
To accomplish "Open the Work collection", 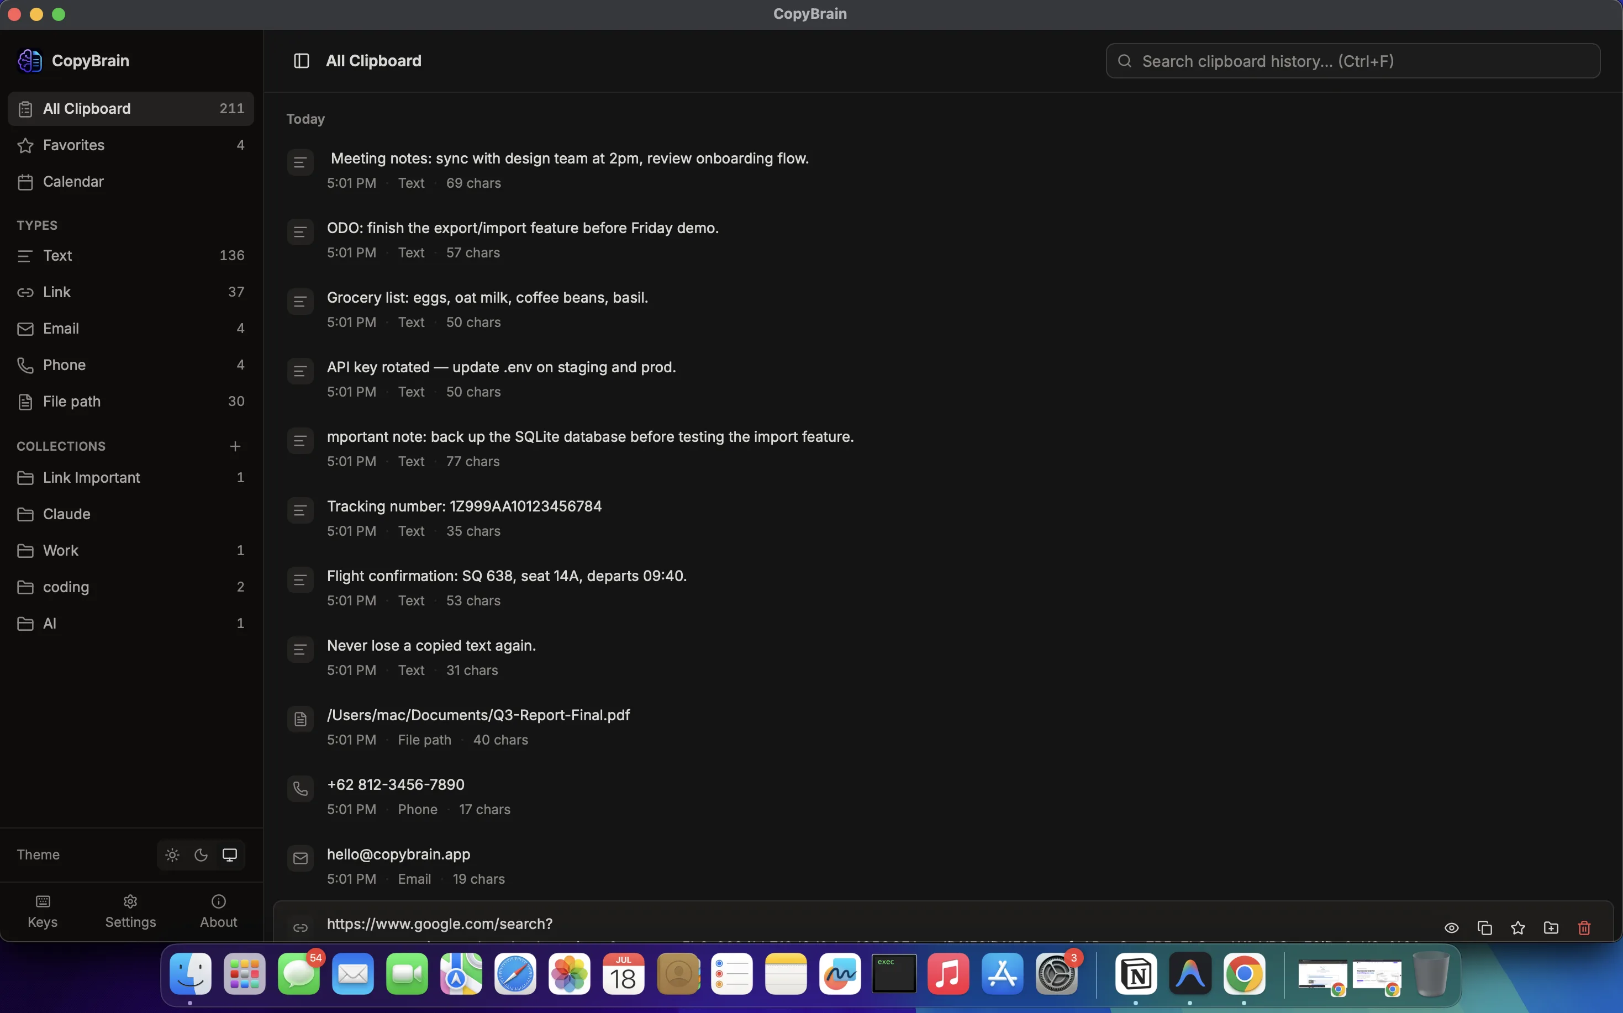I will click(x=131, y=551).
